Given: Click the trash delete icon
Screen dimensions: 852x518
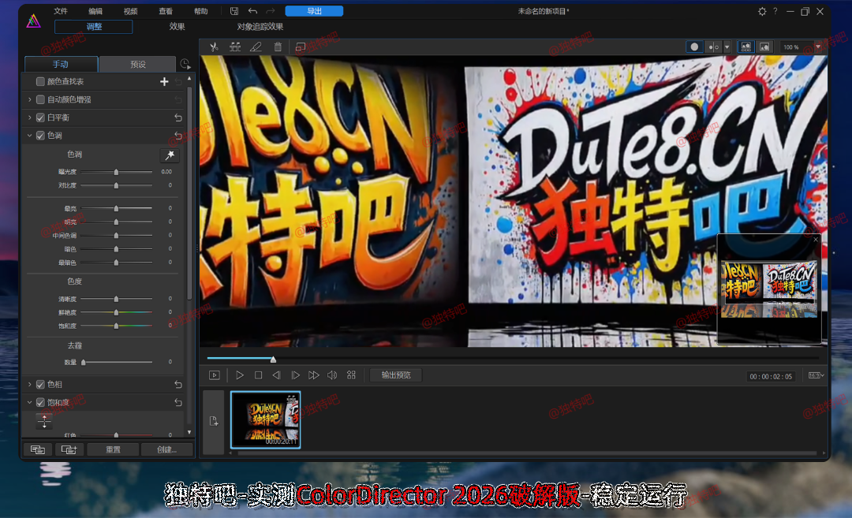Looking at the screenshot, I should pyautogui.click(x=278, y=47).
